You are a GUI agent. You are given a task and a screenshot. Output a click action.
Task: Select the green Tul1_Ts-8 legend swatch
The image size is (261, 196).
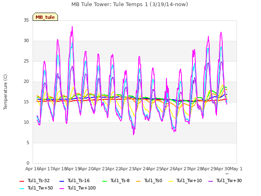[104, 181]
